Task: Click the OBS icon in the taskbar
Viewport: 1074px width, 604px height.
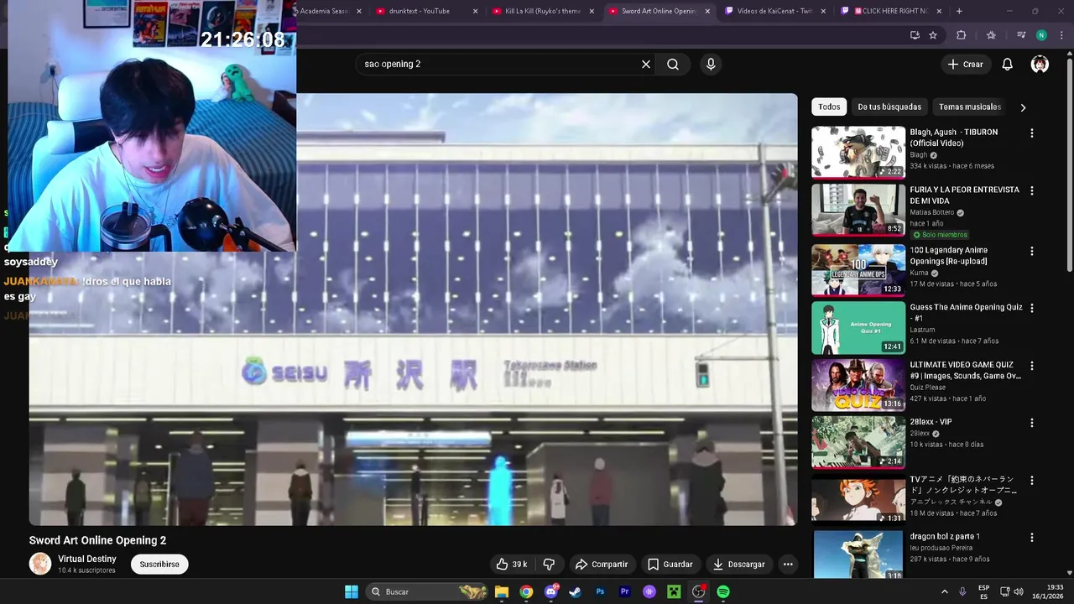Action: 699,591
